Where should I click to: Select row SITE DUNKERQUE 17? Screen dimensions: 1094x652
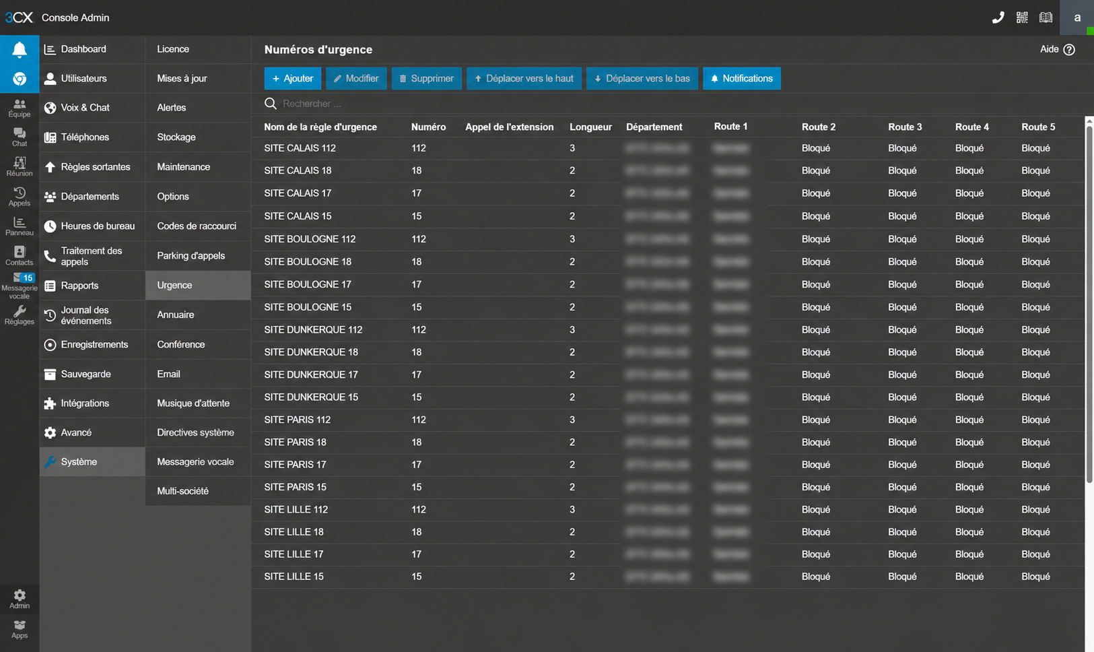(668, 374)
